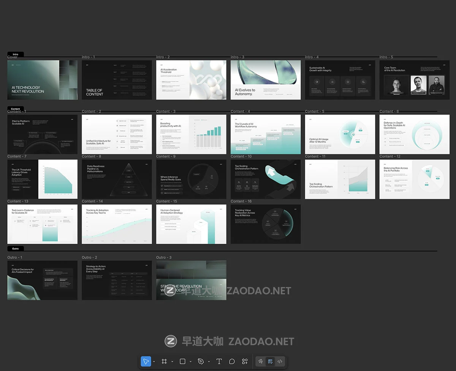Select the Text tool
Screen dimensions: 456x371
point(219,362)
